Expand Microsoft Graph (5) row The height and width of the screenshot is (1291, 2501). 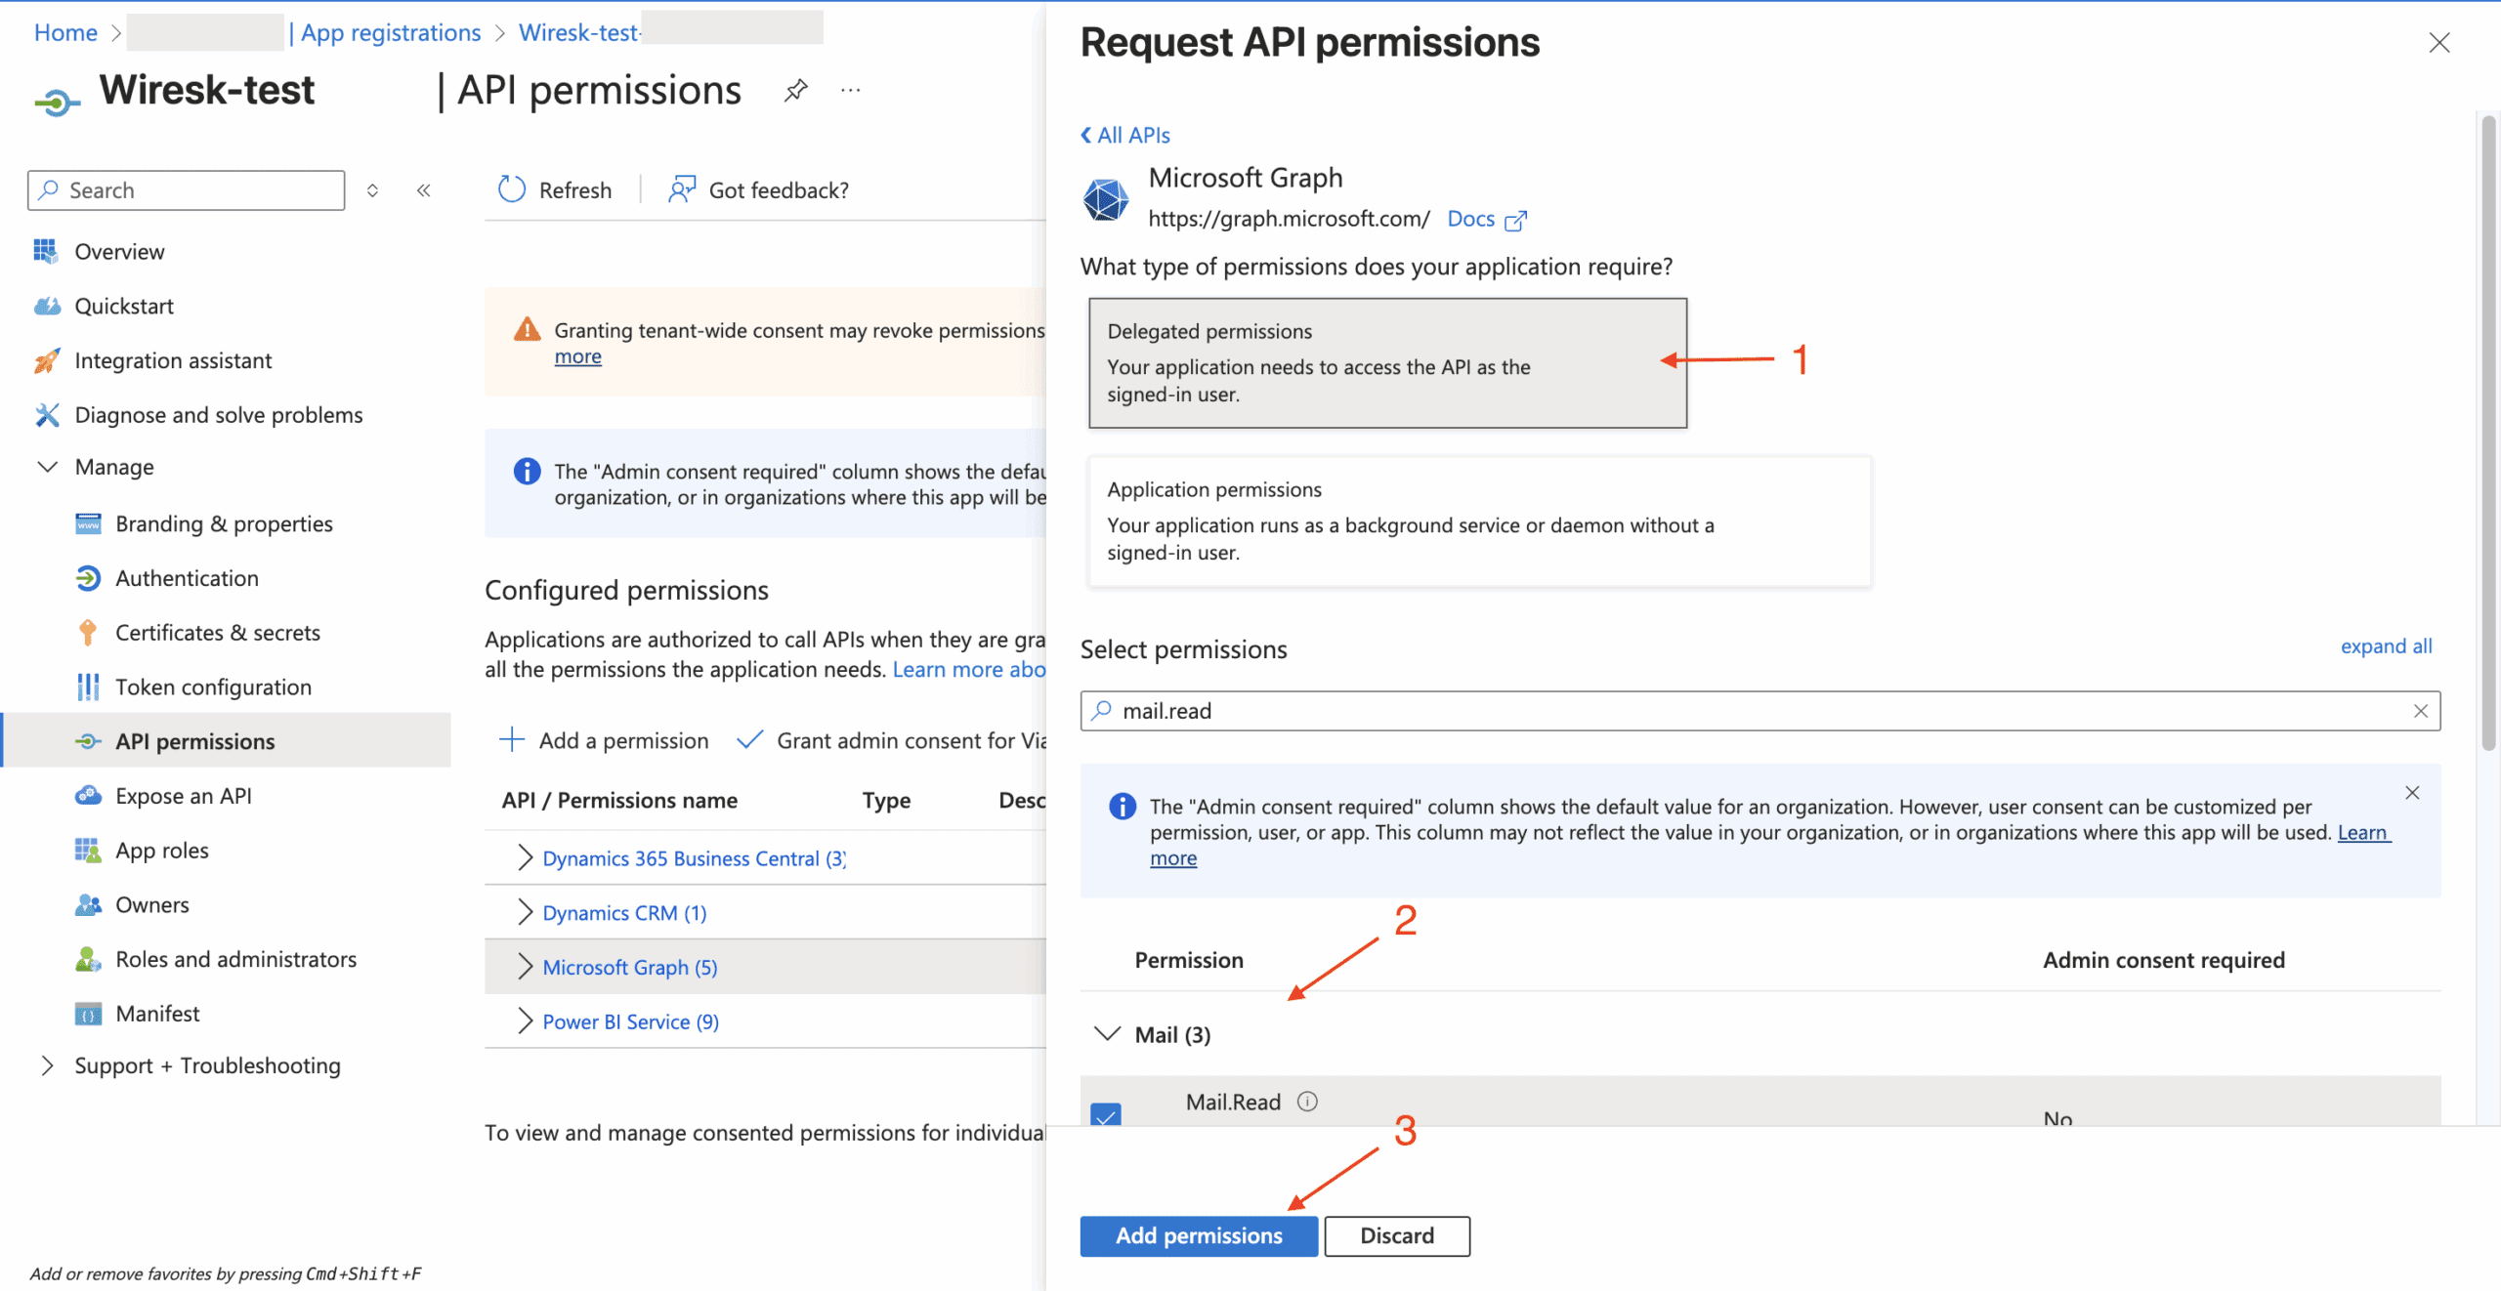click(x=525, y=967)
